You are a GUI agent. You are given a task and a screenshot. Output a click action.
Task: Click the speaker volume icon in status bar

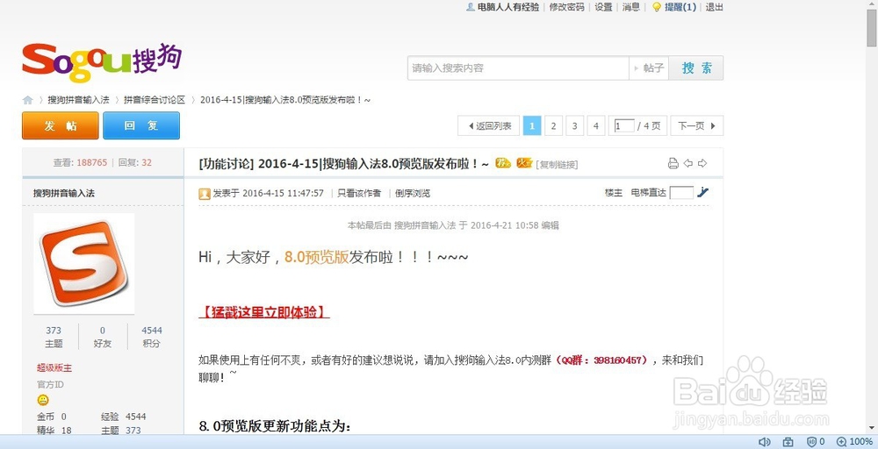[765, 442]
